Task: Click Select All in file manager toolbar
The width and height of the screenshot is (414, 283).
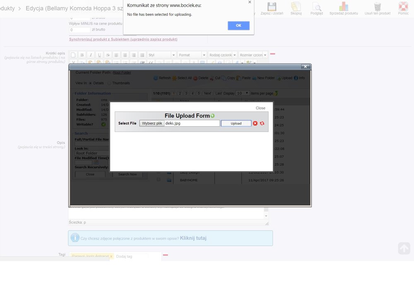Action: pyautogui.click(x=182, y=78)
